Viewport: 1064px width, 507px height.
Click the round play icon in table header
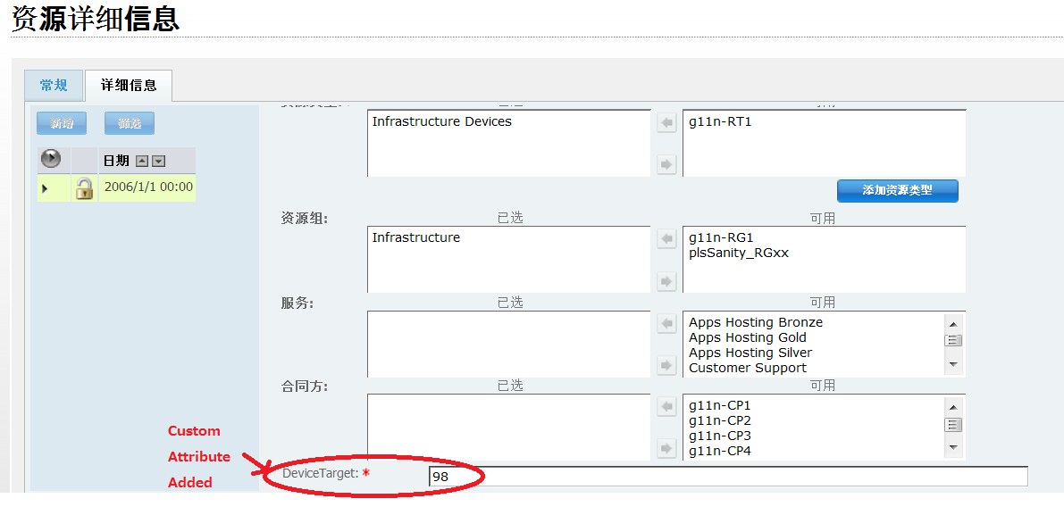(52, 159)
